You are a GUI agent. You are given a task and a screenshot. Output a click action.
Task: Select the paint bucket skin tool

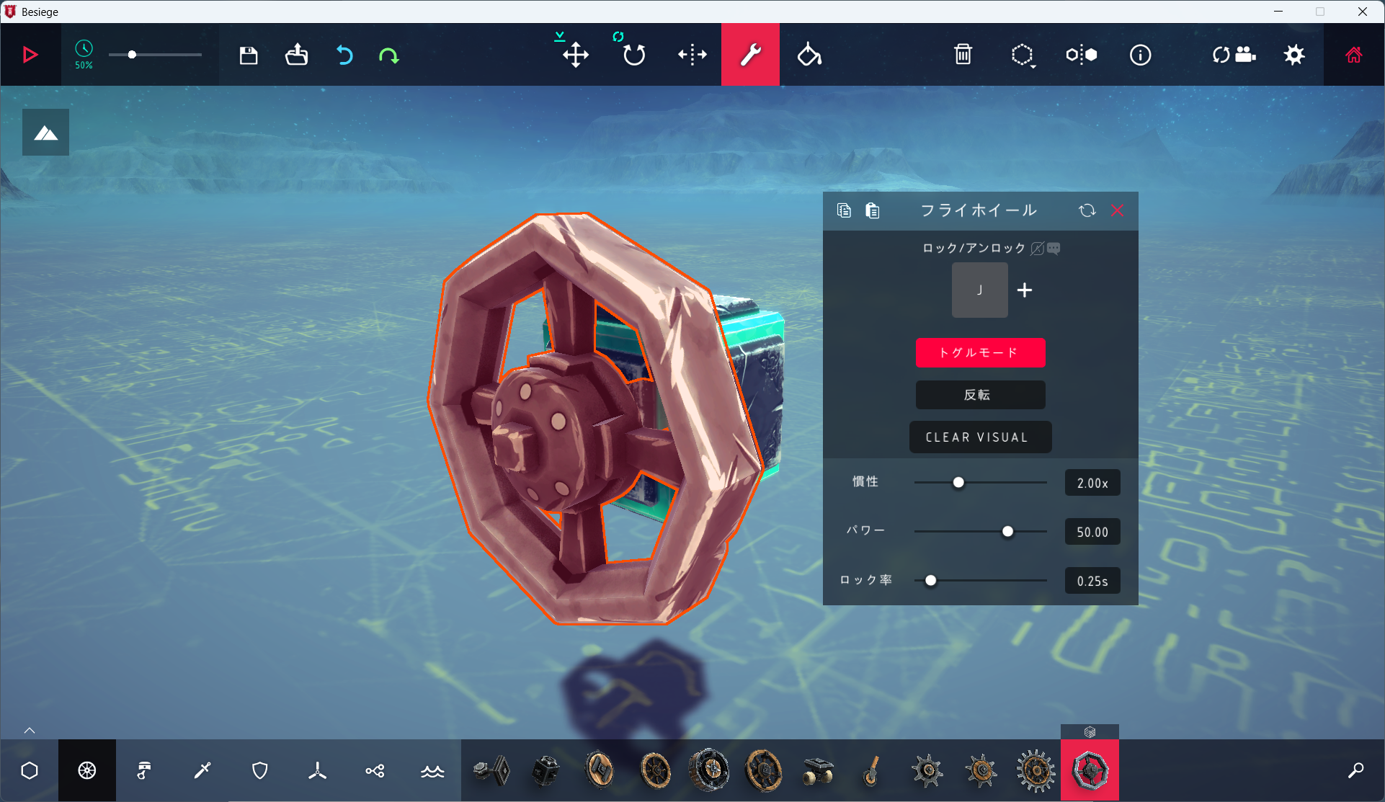pos(809,55)
